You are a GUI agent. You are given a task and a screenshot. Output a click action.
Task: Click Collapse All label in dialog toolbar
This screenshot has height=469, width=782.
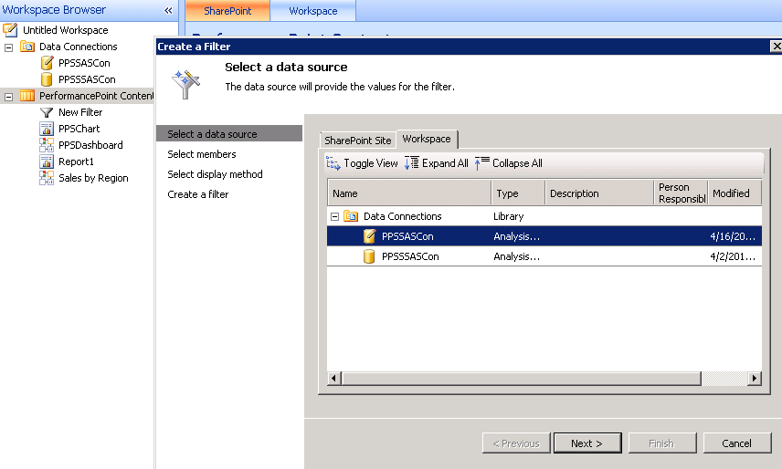pyautogui.click(x=517, y=163)
